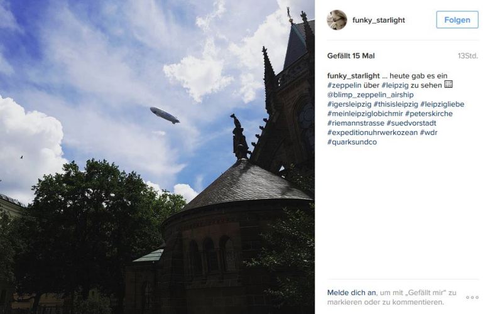Visit @blimp_zeppelin_airship mention
Image resolution: width=490 pixels, height=314 pixels.
(370, 95)
